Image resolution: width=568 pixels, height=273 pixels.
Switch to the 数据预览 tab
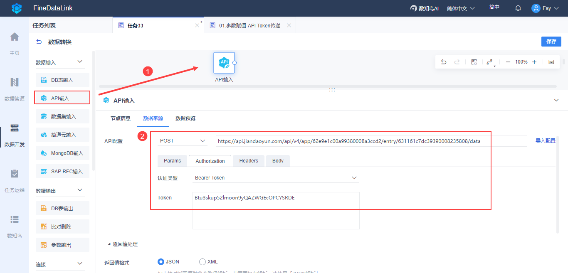(x=185, y=118)
